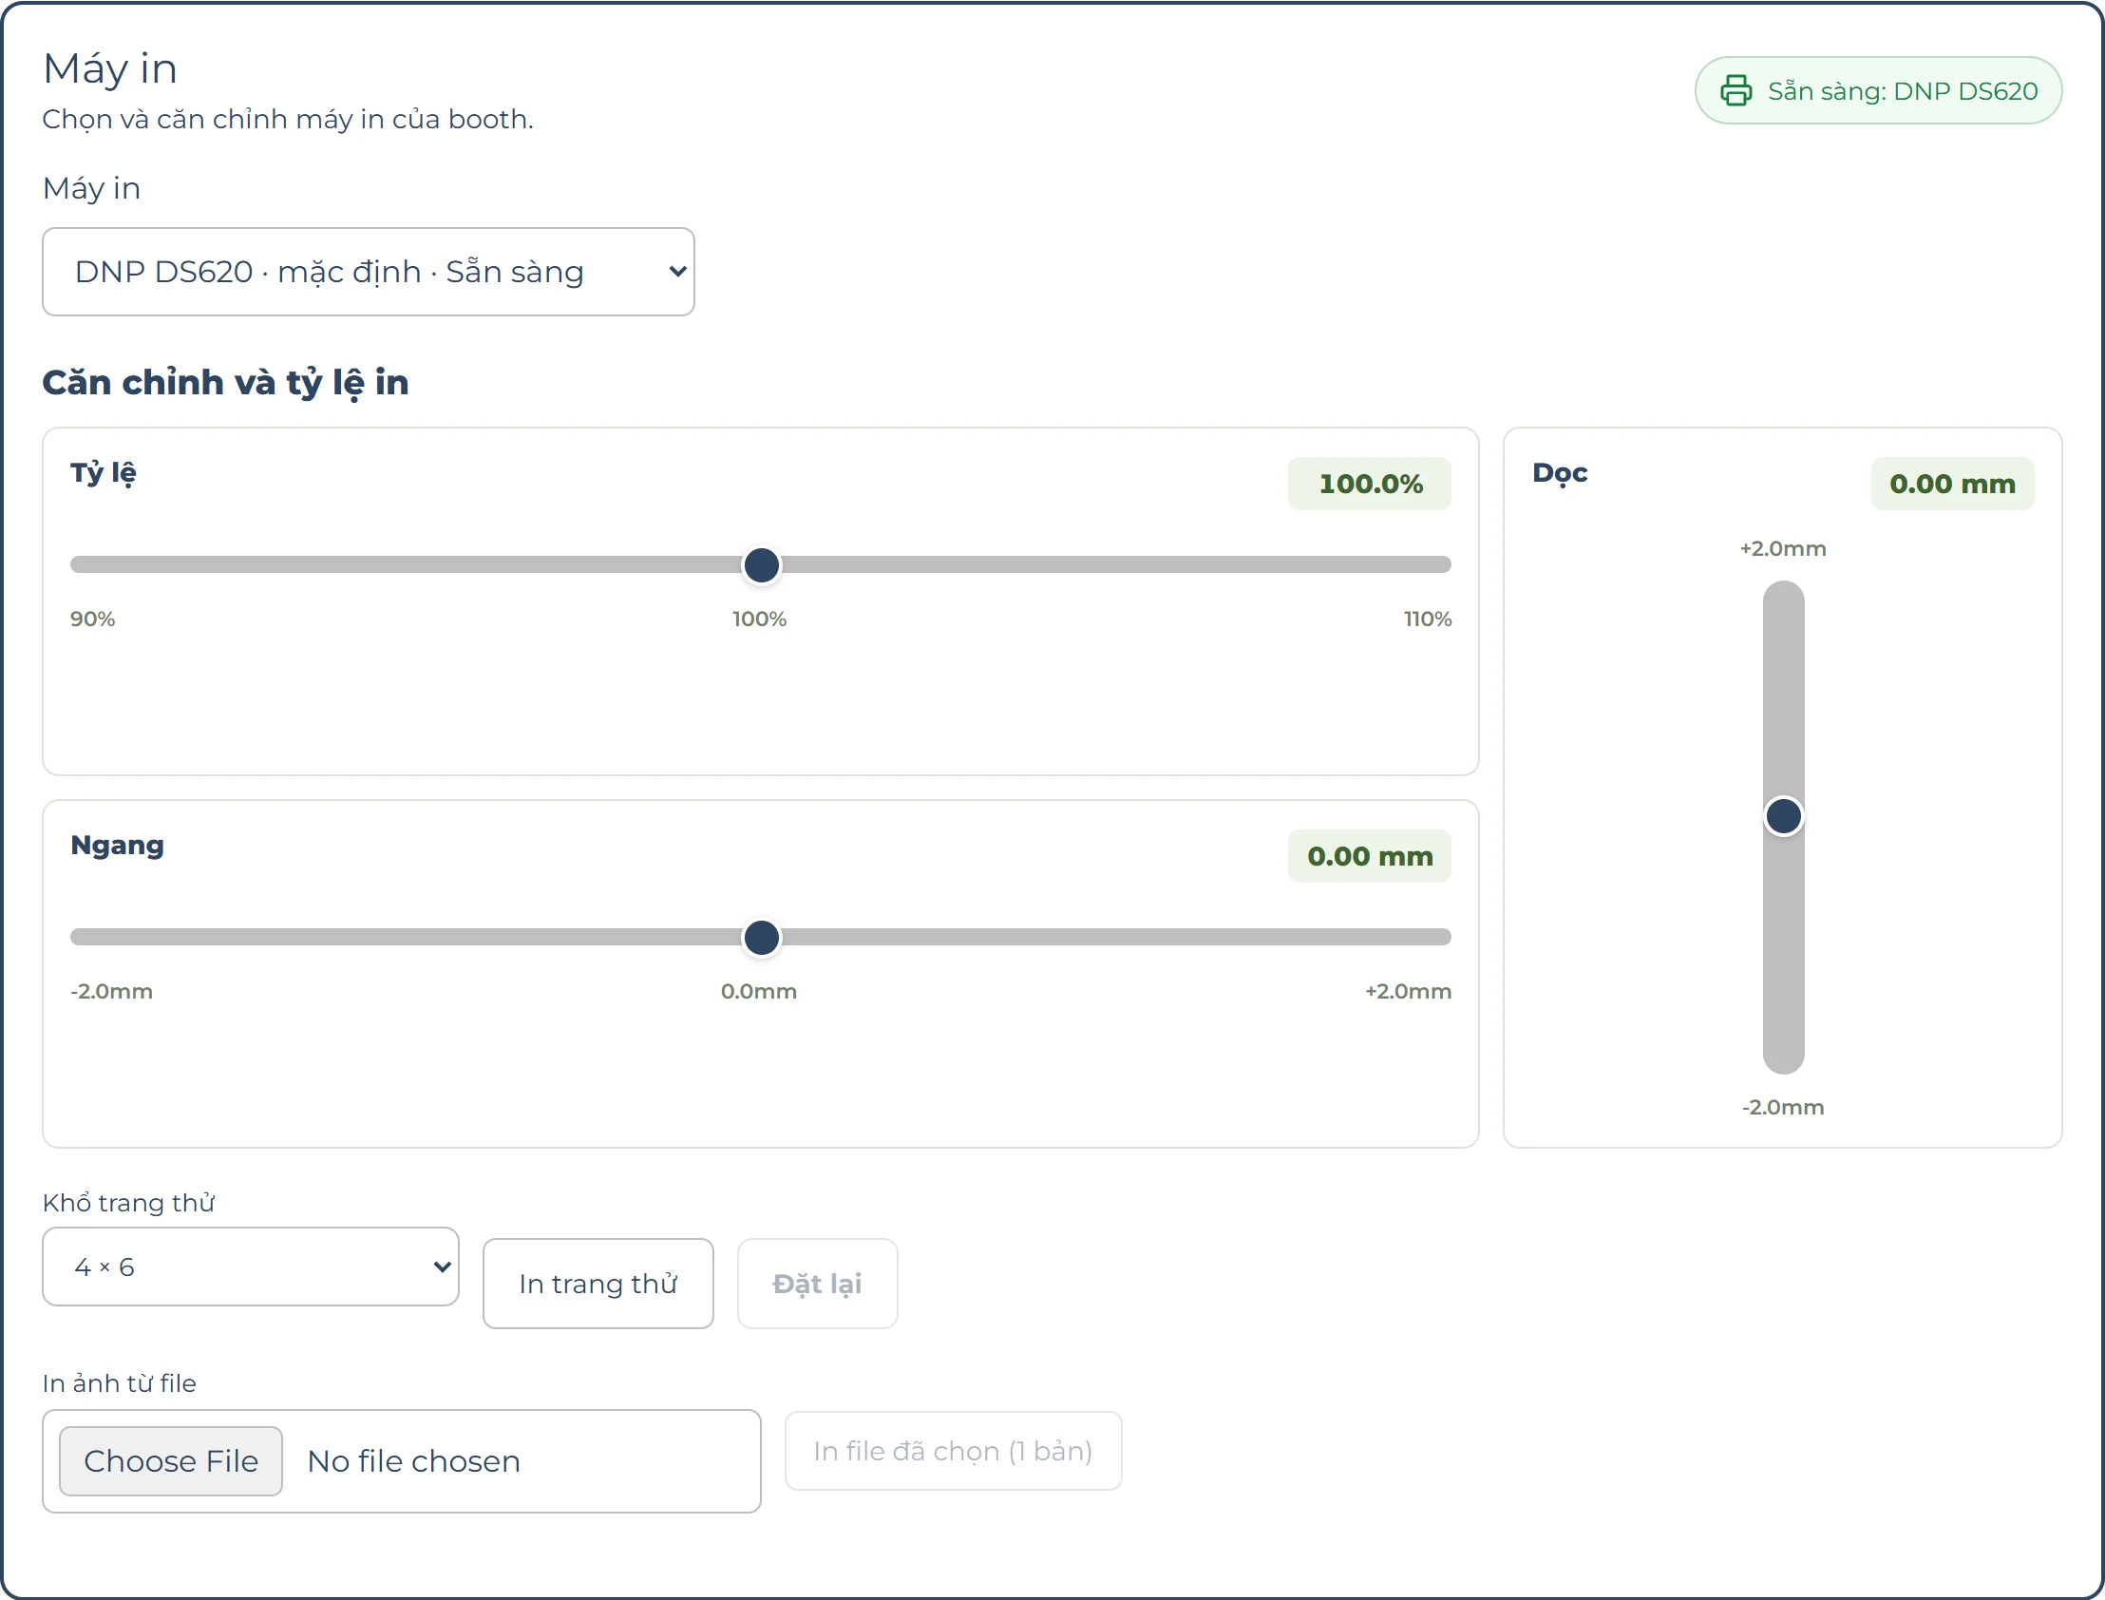2105x1600 pixels.
Task: Click the +2.0mm label under Ngang slider
Action: (x=1408, y=991)
